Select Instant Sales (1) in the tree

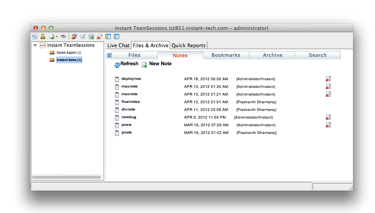69,60
